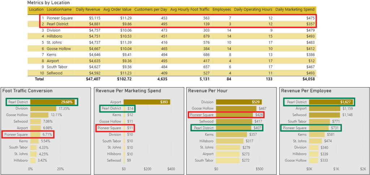The image size is (370, 175).
Task: Click Pearl District 29.68% bar in Foot Traffic Conversion
Action: 53,102
